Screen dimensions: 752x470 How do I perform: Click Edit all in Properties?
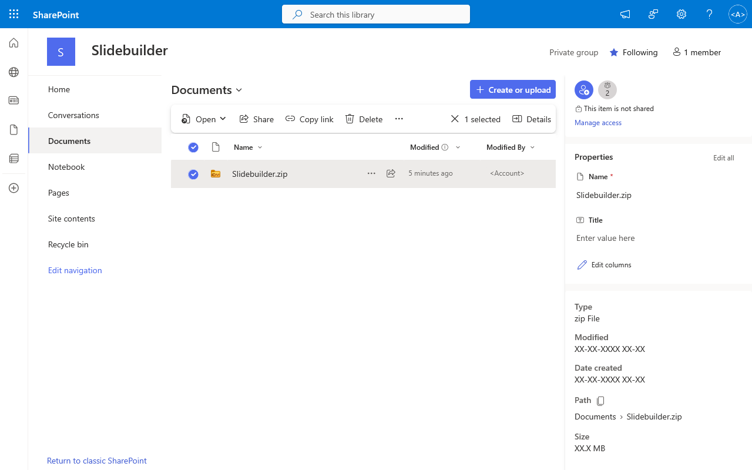coord(724,158)
